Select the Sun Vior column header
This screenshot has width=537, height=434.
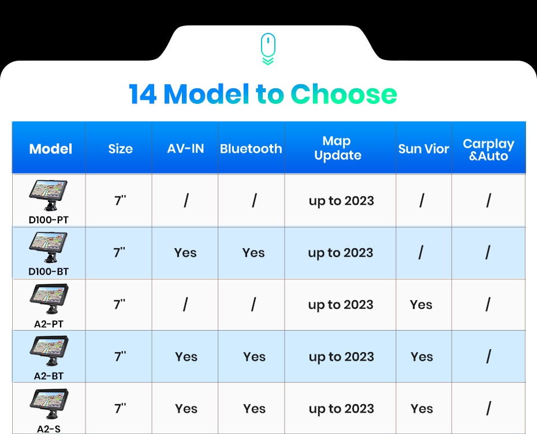pos(423,148)
